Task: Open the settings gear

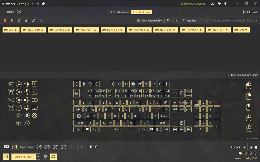Action: [x=226, y=3]
